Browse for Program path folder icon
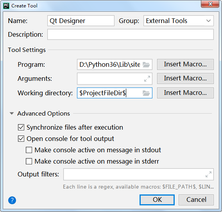Screen dimensions: 222x212 (146, 65)
